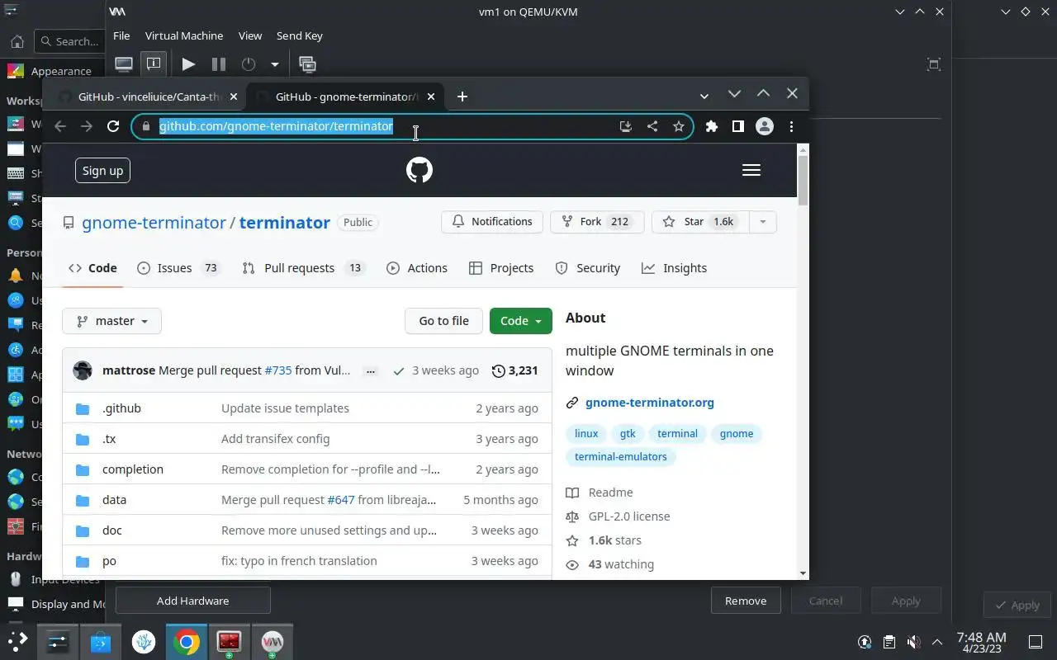Screen dimensions: 1057x660
Task: Open the shutdown options dropdown arrow
Action: tap(274, 64)
